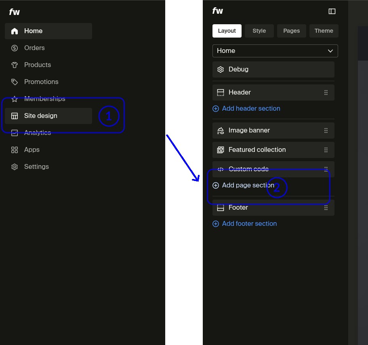Select the Footer section row
This screenshot has height=345, width=368.
273,208
